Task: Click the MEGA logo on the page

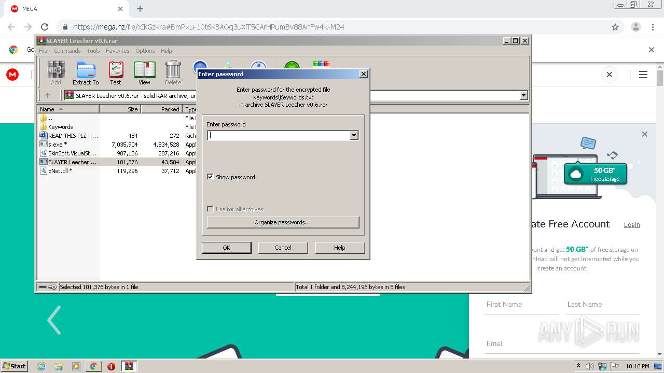Action: pos(12,75)
